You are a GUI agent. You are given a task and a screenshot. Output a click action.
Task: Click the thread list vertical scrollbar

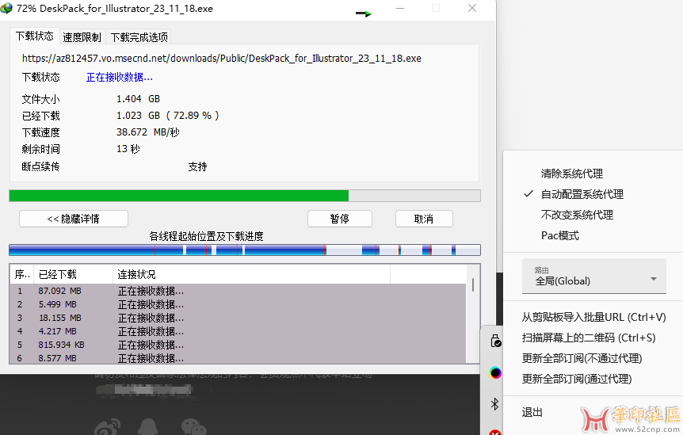[473, 285]
